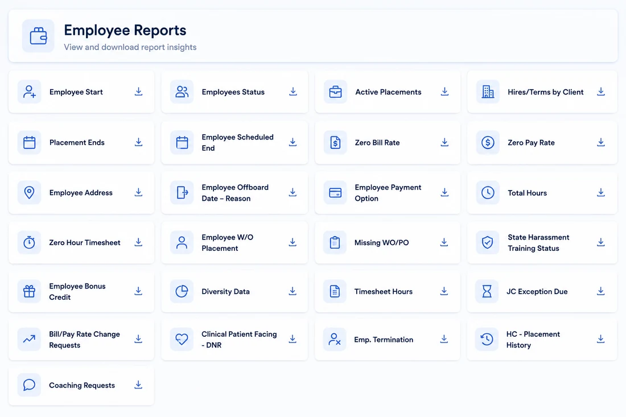626x417 pixels.
Task: Download the HC - Placement History report
Action: (x=600, y=339)
